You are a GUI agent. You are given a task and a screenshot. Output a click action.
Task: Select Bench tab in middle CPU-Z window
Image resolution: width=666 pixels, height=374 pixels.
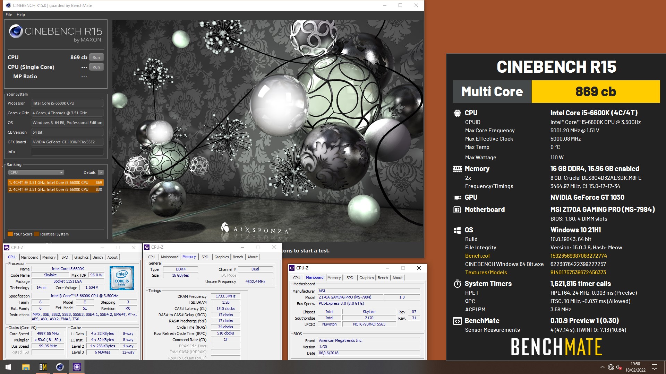tap(238, 257)
